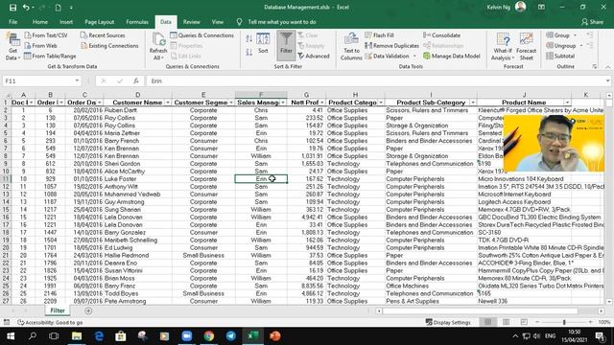
Task: Switch to the Review tab
Action: [x=192, y=22]
